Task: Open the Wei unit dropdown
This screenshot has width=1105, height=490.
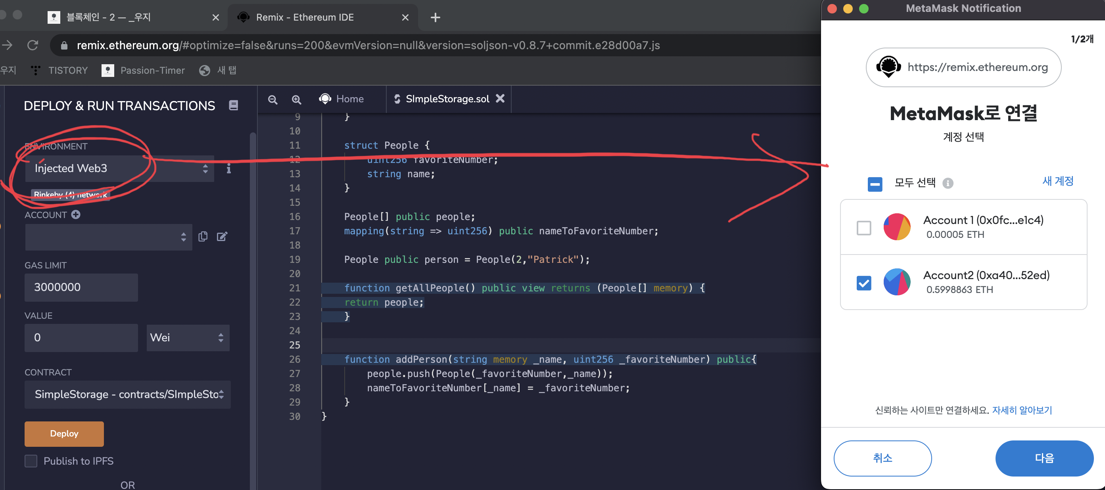Action: point(188,338)
